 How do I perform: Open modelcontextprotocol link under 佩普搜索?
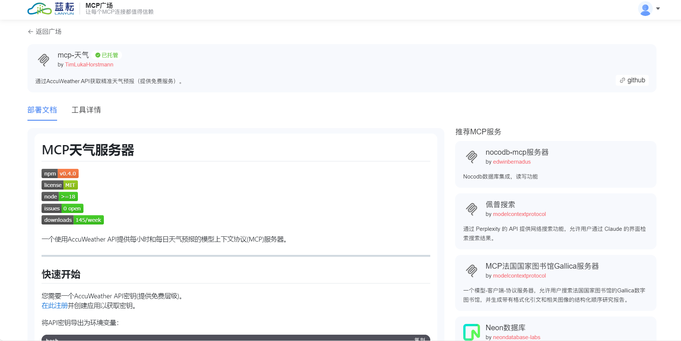pyautogui.click(x=519, y=214)
